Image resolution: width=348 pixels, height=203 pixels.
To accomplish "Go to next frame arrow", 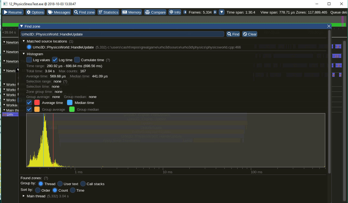I will (x=215, y=12).
